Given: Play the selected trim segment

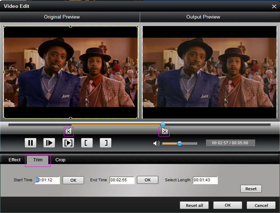Looking at the screenshot, I should 68,143.
